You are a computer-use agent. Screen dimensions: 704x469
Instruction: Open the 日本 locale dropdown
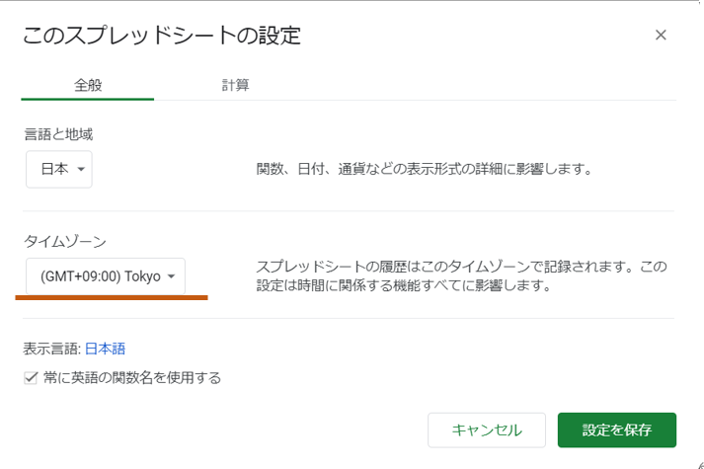tap(58, 169)
